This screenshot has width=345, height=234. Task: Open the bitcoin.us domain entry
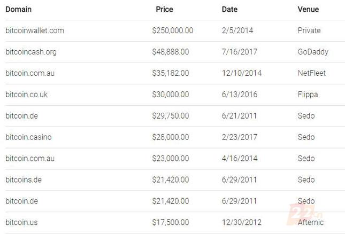[21, 222]
